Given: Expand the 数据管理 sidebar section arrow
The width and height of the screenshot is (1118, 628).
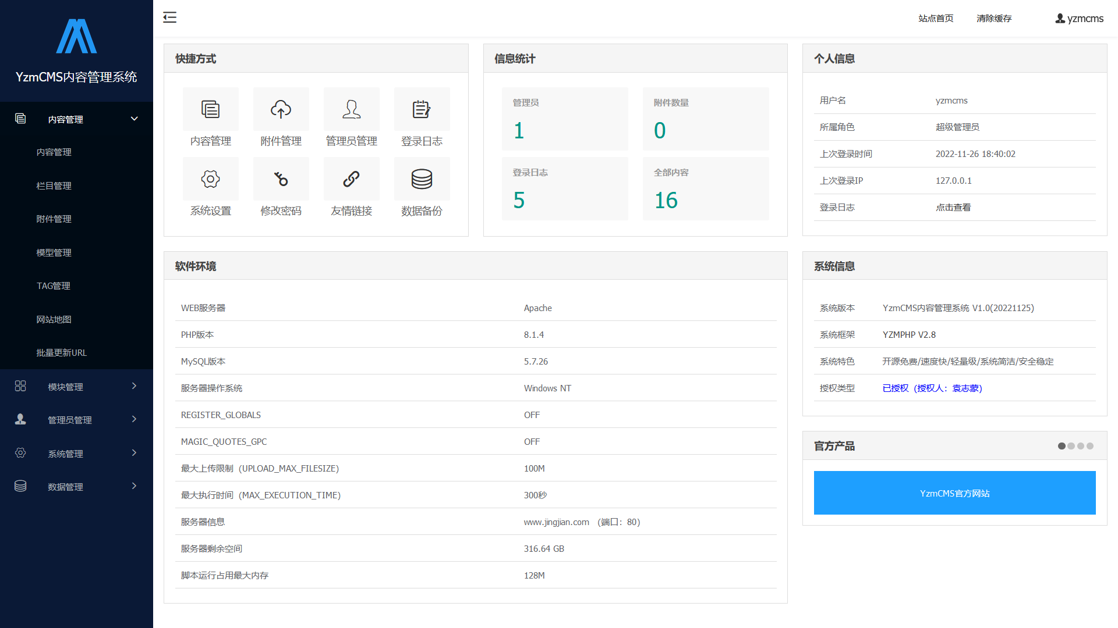Looking at the screenshot, I should [134, 486].
